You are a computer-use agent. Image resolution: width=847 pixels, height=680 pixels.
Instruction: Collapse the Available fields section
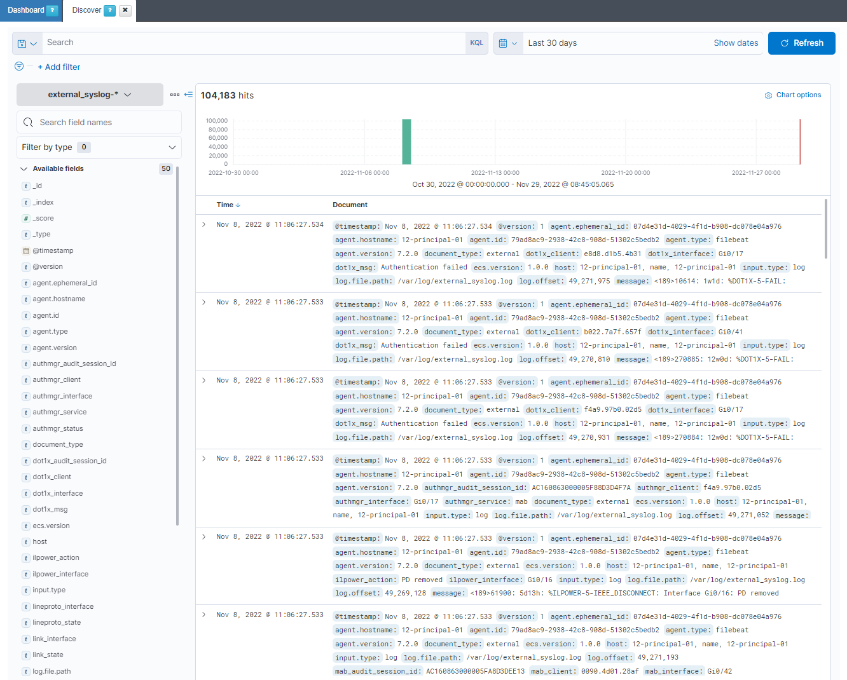[x=24, y=169]
